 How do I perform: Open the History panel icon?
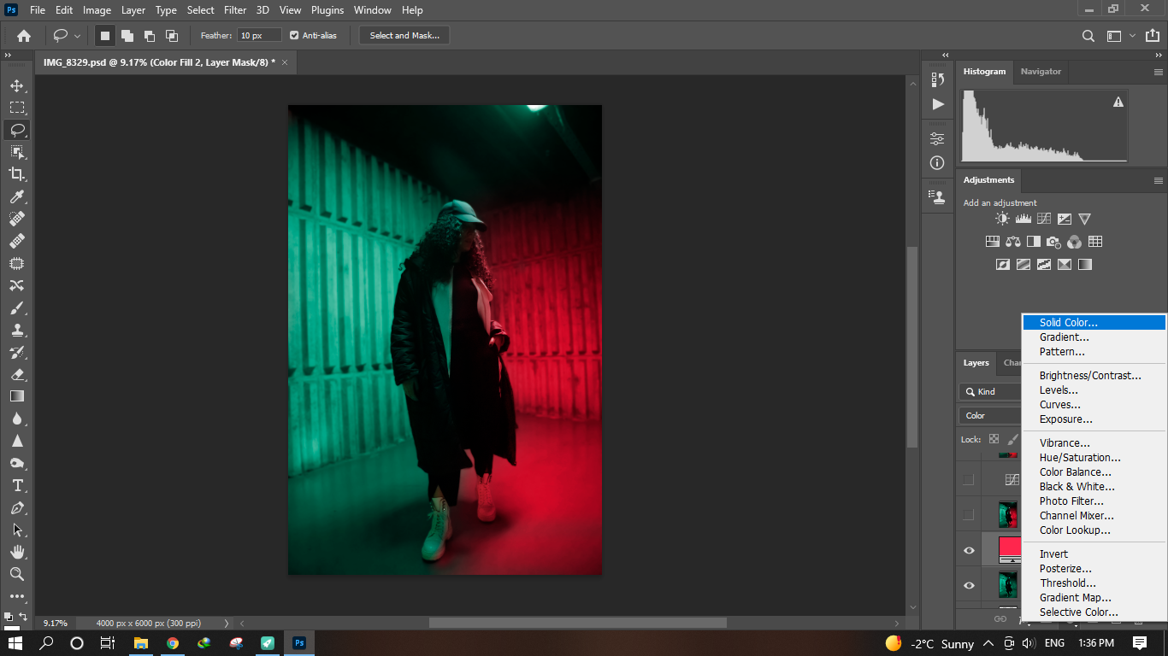(938, 79)
